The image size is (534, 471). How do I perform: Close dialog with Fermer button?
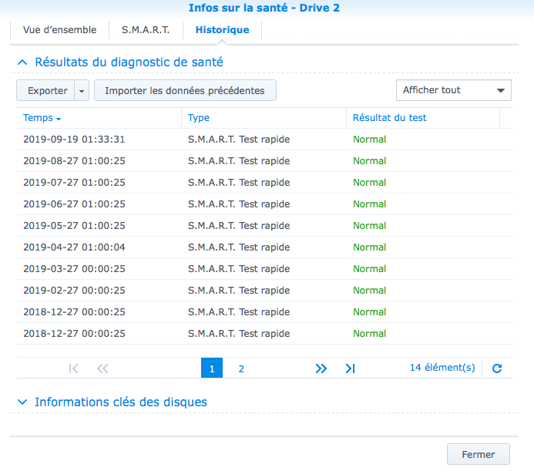coord(478,455)
